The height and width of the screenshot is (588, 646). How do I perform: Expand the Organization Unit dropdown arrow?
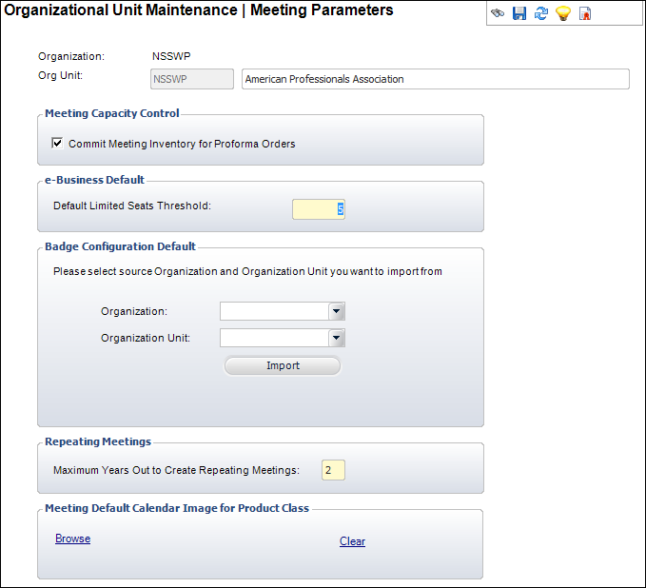(x=336, y=338)
